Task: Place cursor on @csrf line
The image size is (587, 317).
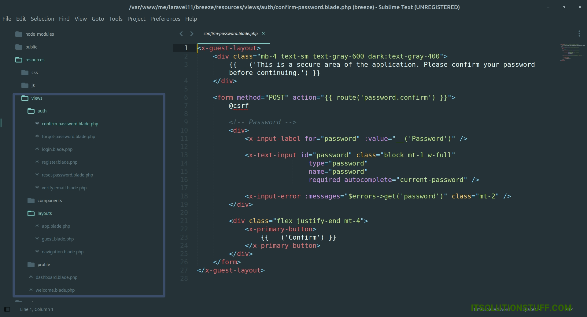Action: 239,106
